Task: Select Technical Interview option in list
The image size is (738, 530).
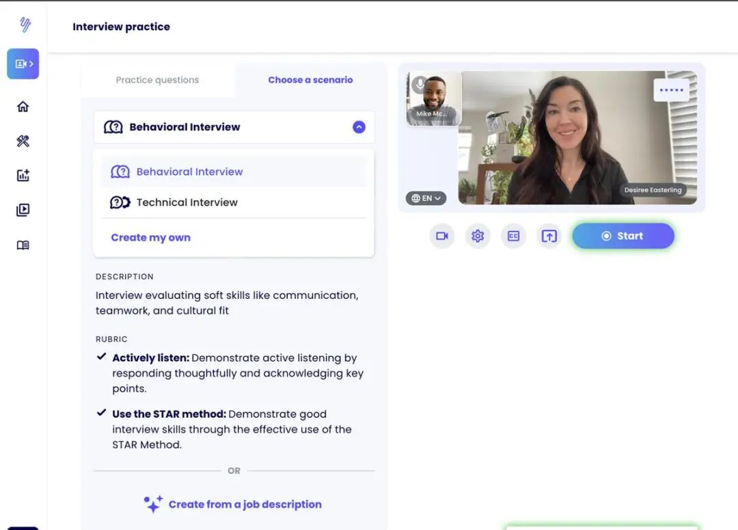Action: 234,202
